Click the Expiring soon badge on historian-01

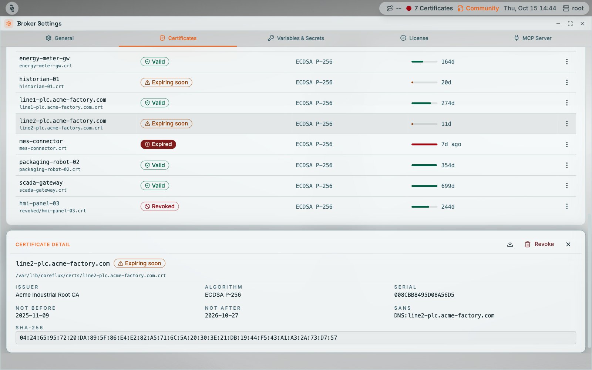[166, 83]
